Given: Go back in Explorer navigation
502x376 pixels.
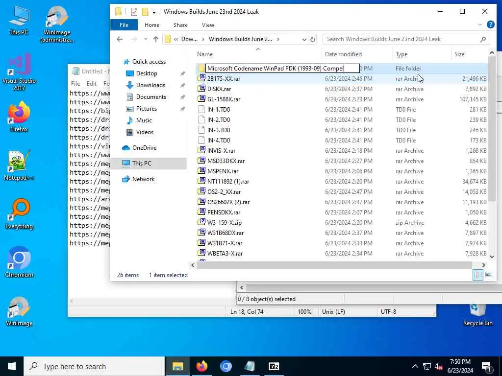Looking at the screenshot, I should click(120, 39).
